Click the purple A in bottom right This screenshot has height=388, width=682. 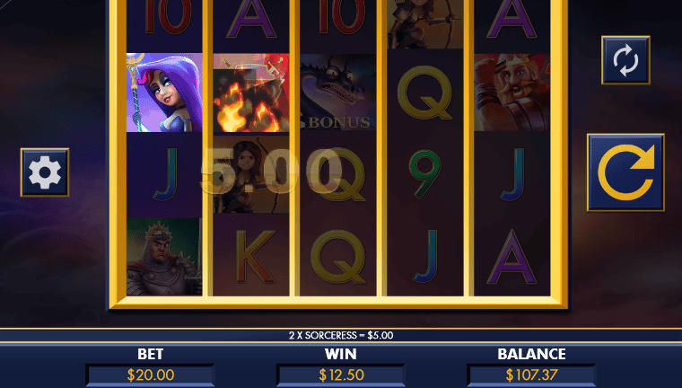click(511, 257)
